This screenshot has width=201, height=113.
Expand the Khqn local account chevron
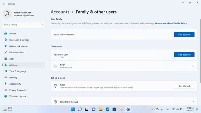click(193, 66)
